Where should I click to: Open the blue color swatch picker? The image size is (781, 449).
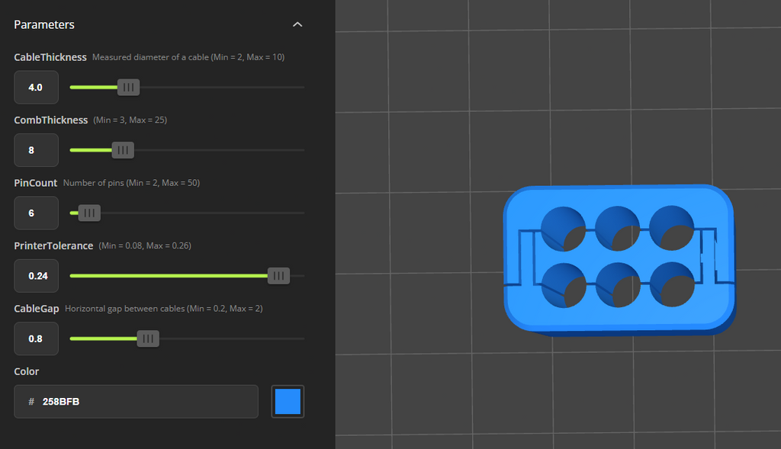(288, 401)
